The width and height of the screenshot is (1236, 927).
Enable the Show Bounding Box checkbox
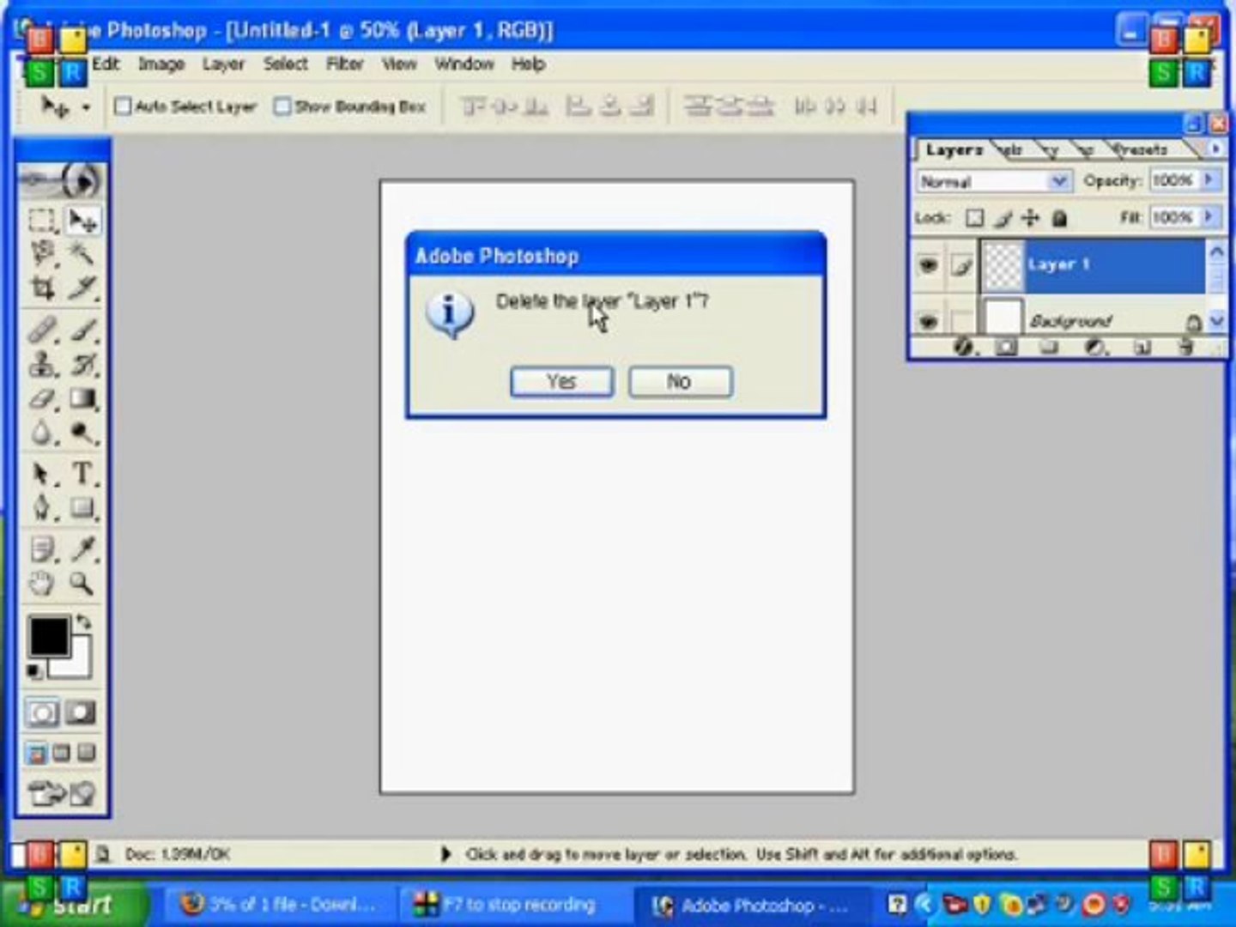coord(282,106)
